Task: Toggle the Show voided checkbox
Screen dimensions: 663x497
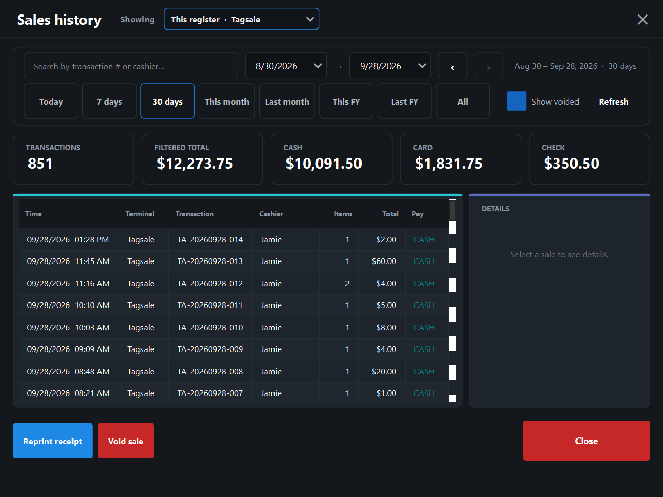Action: point(516,101)
